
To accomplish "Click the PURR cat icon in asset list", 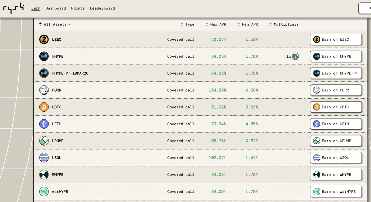I will (x=44, y=90).
